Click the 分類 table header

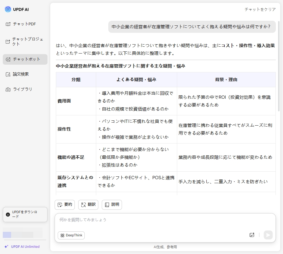76,80
